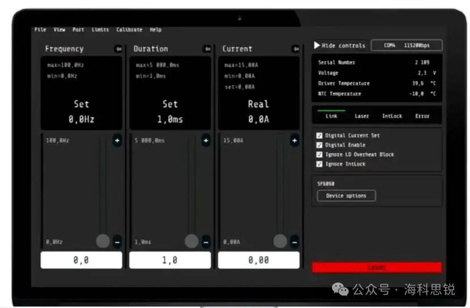This screenshot has width=470, height=308.
Task: Click the minus icon in Frequency panel
Action: [117, 242]
